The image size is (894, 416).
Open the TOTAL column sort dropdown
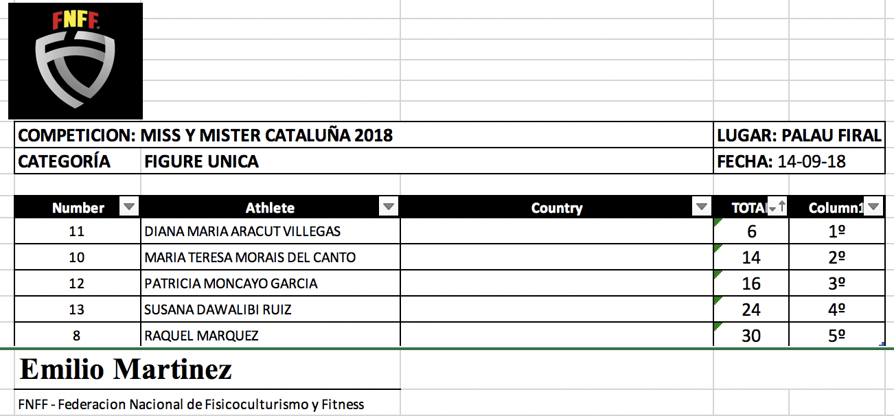click(x=778, y=207)
